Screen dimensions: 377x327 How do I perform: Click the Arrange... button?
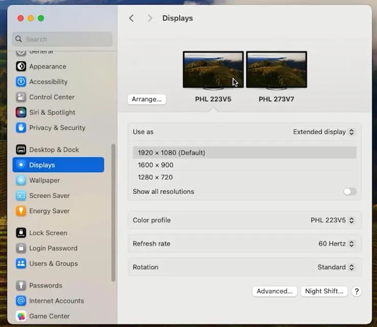click(x=147, y=99)
